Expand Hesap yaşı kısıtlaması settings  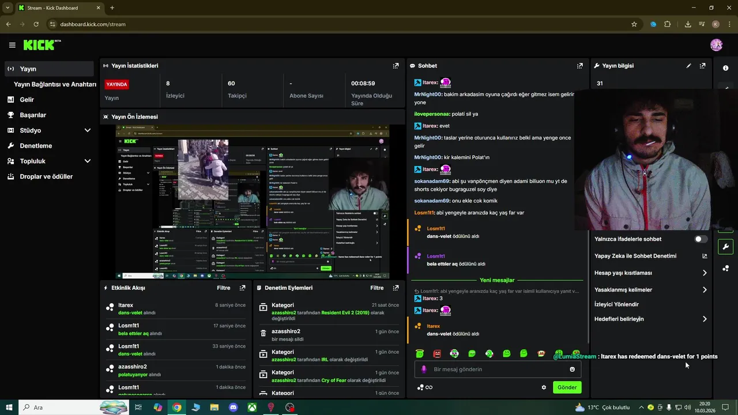705,273
